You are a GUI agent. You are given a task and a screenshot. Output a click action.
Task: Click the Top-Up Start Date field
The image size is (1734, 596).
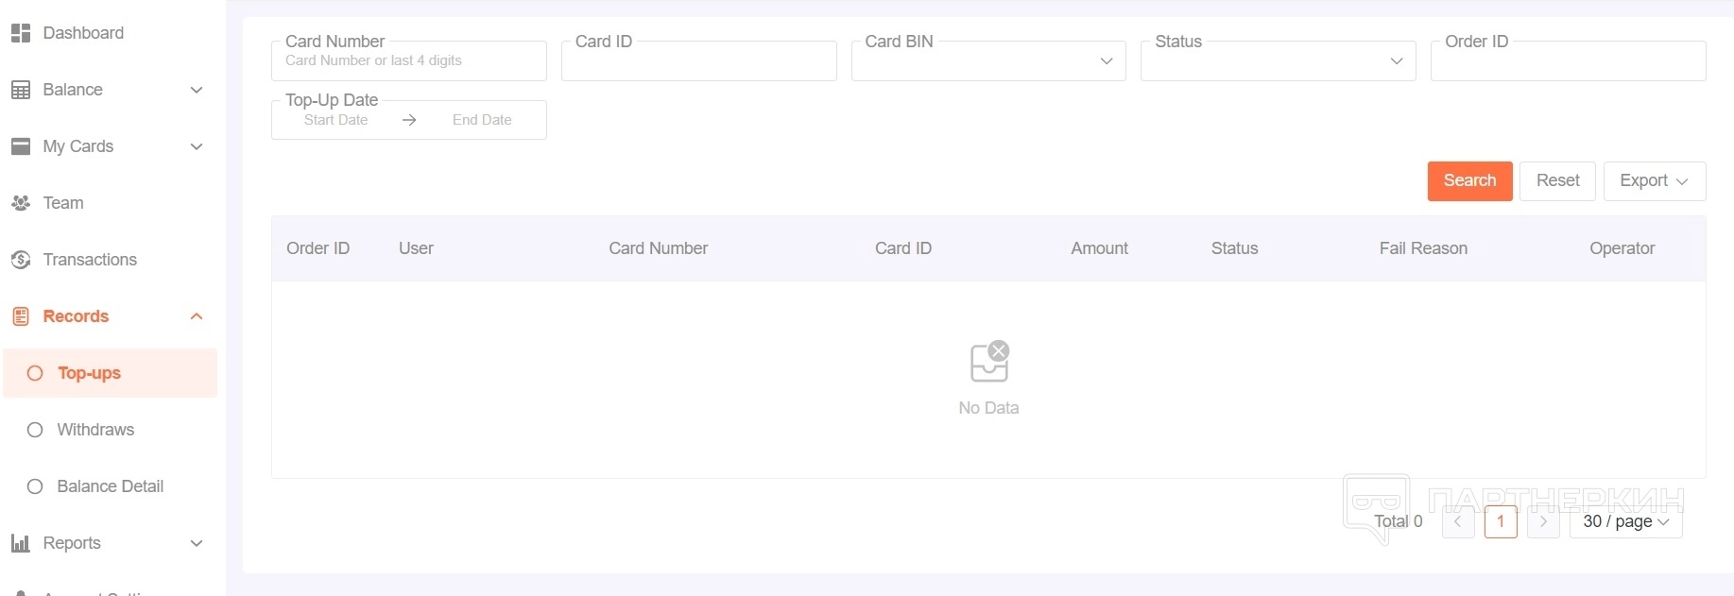(x=336, y=120)
